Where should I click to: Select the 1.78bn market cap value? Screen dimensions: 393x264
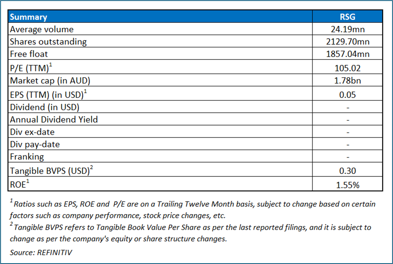coord(348,80)
